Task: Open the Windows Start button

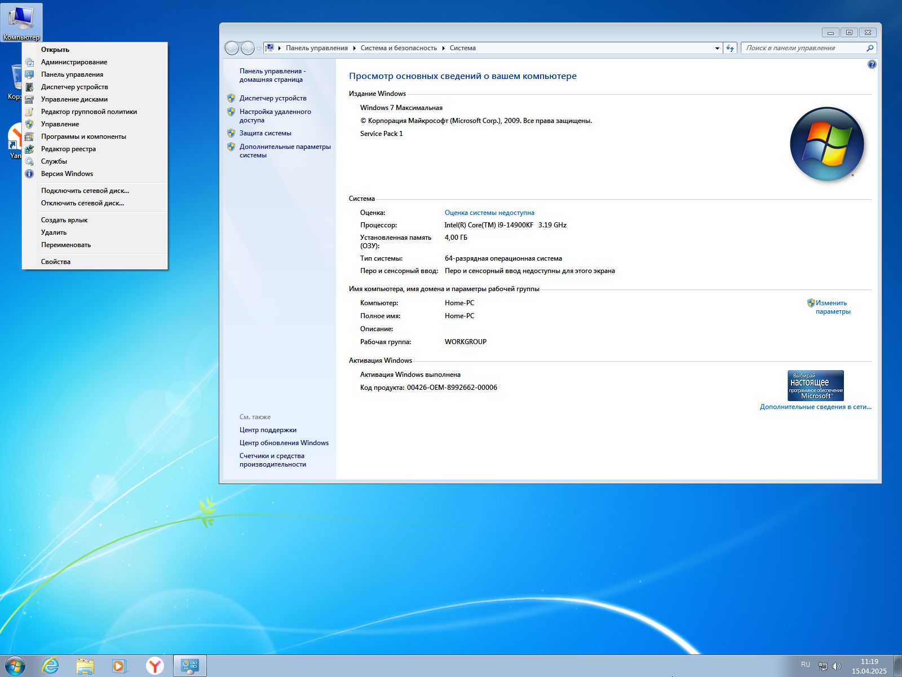Action: pyautogui.click(x=15, y=666)
